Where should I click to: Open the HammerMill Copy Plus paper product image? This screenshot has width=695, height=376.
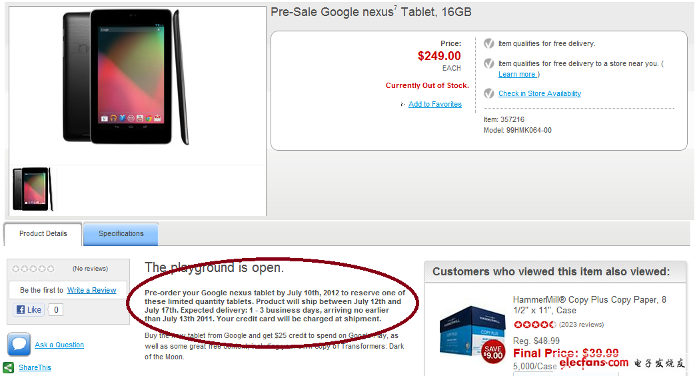click(472, 333)
